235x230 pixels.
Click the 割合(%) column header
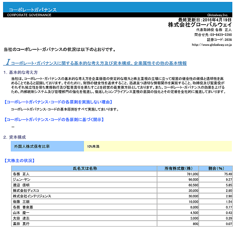coord(216,168)
